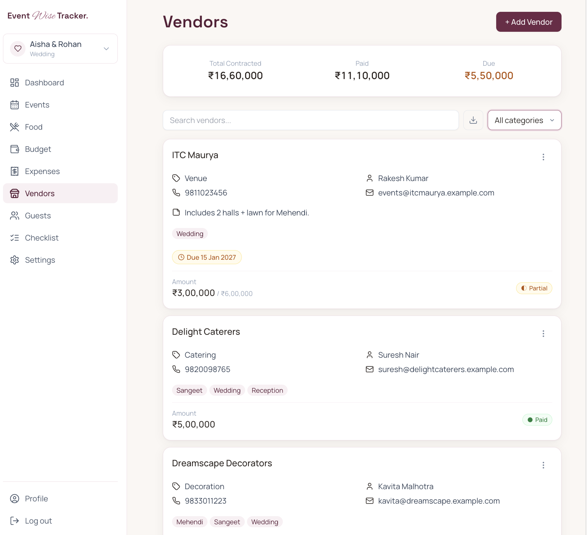This screenshot has height=535, width=587.
Task: Expand the Aisha & Rohan wedding selector
Action: pos(61,49)
